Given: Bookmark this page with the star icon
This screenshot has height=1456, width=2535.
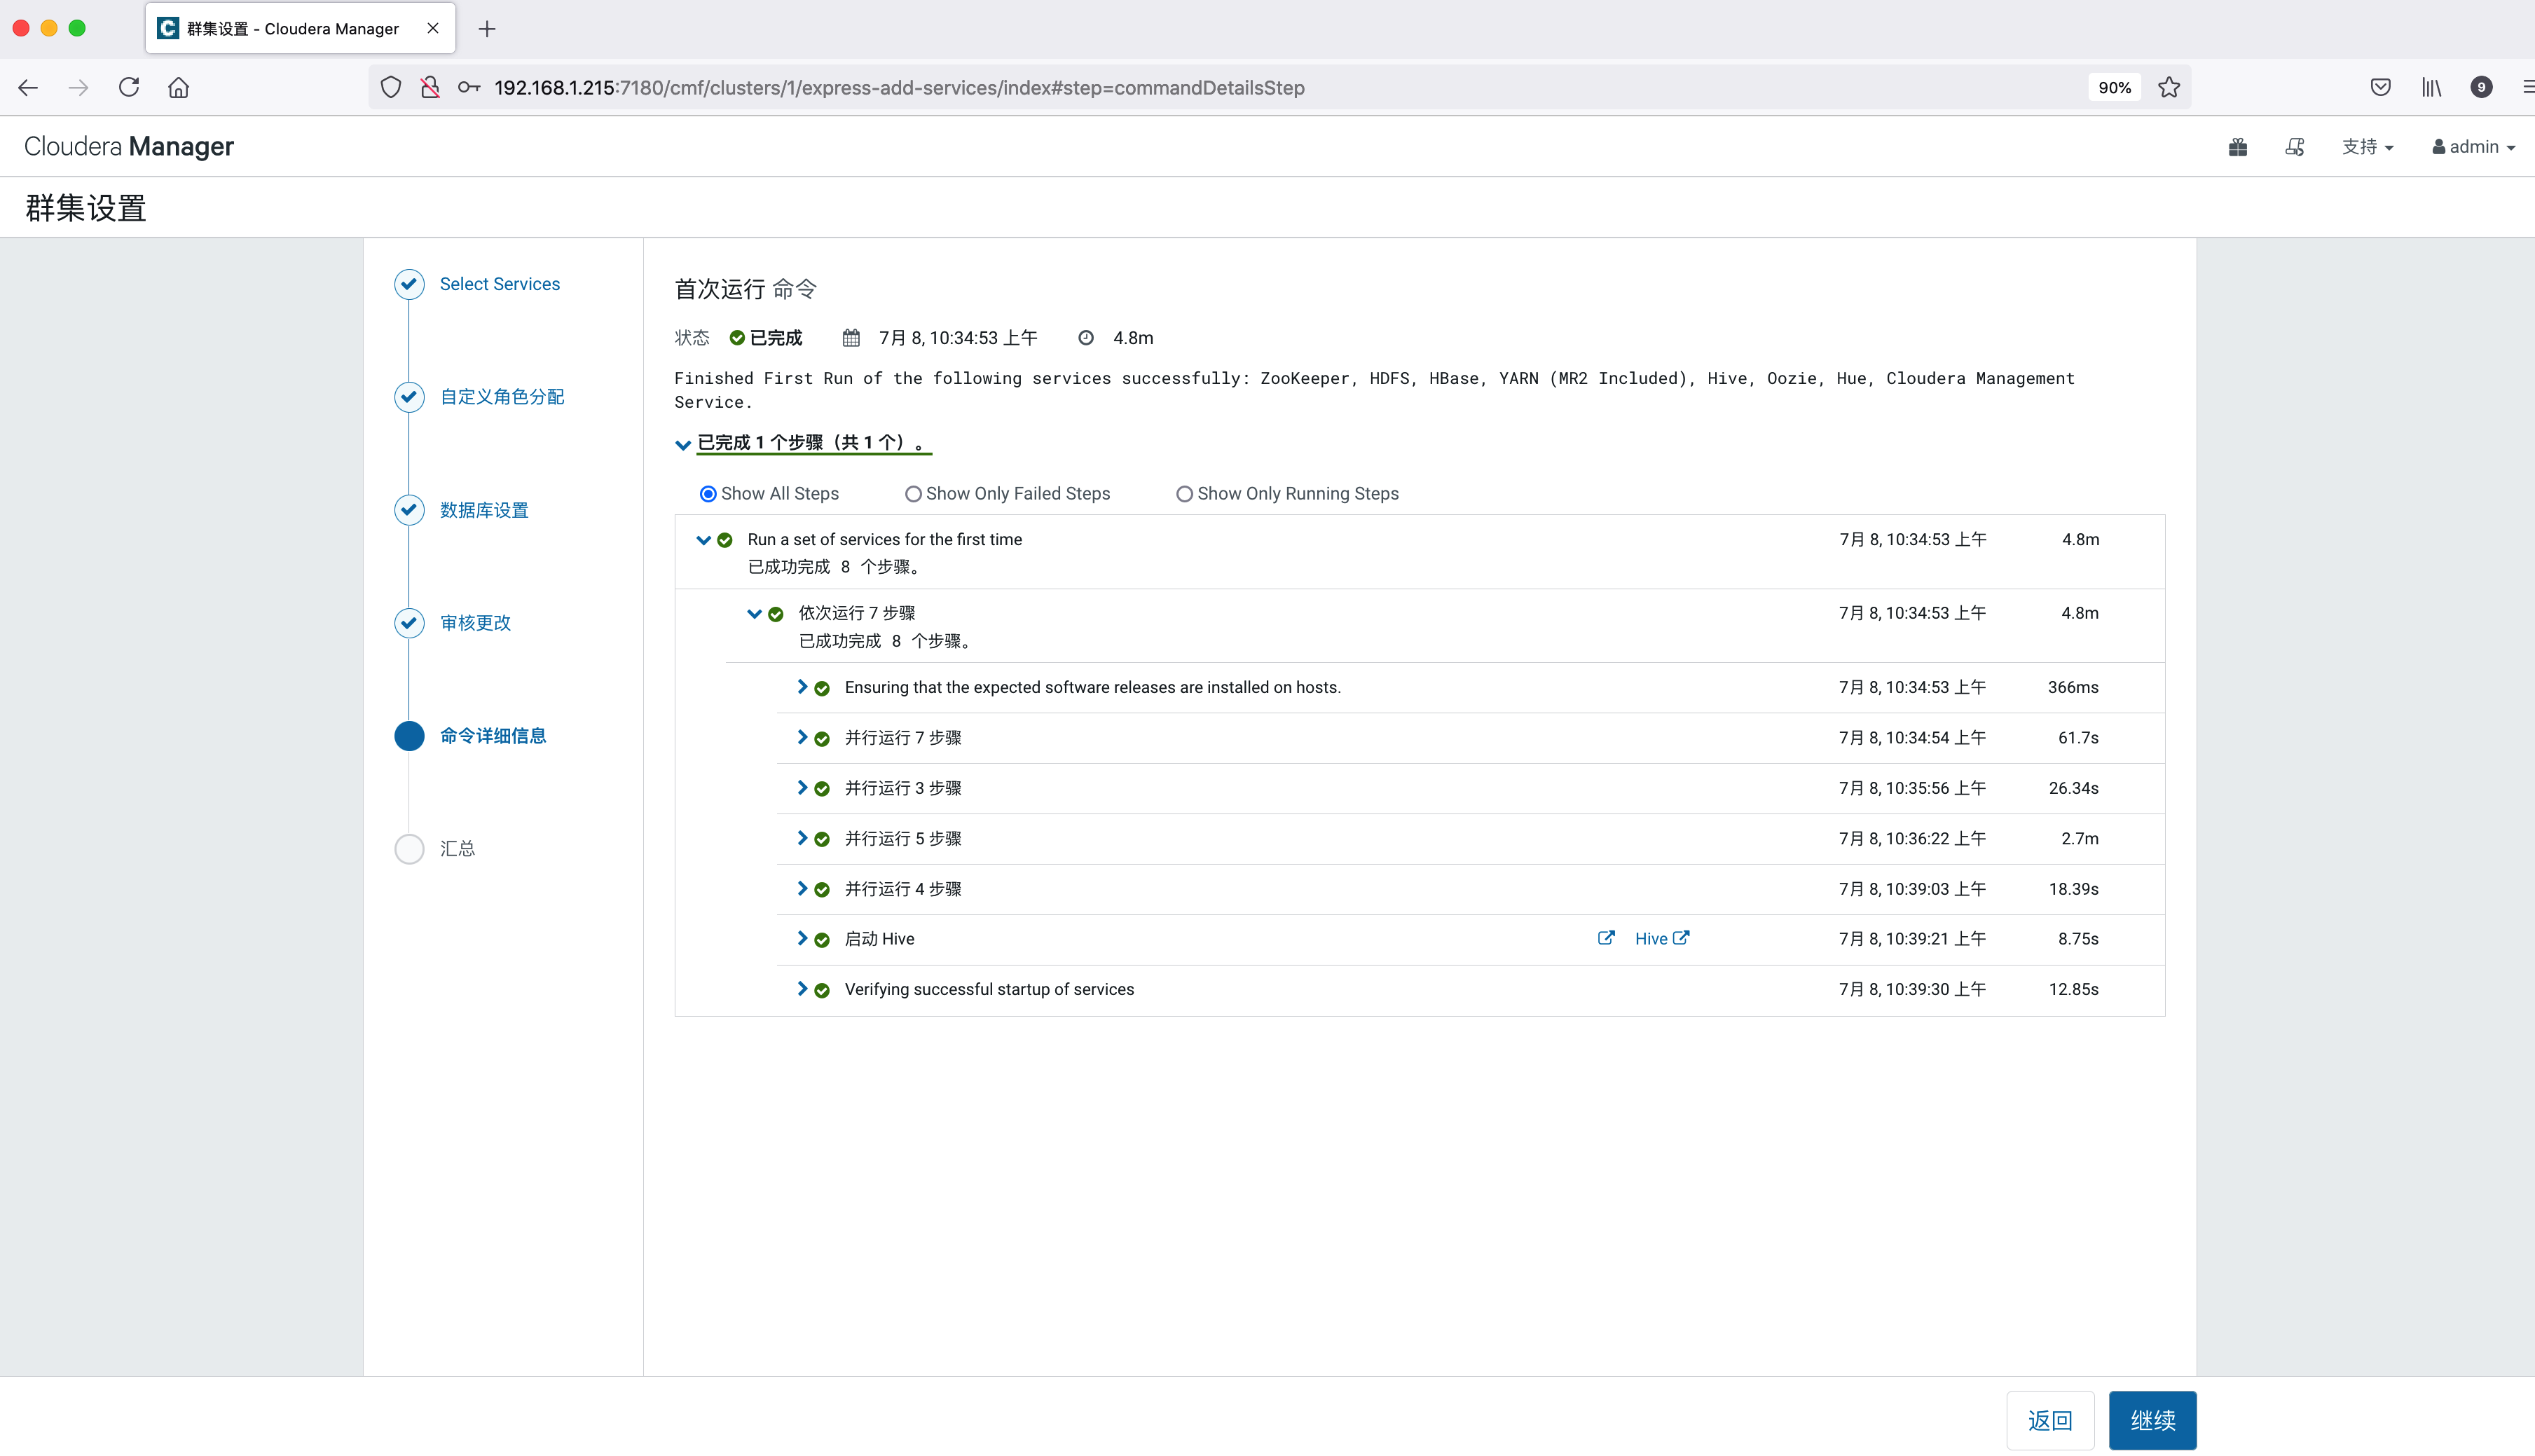Looking at the screenshot, I should click(x=2168, y=88).
